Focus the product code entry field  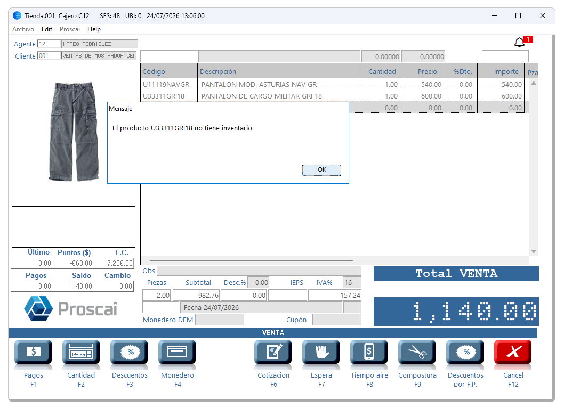tap(169, 56)
